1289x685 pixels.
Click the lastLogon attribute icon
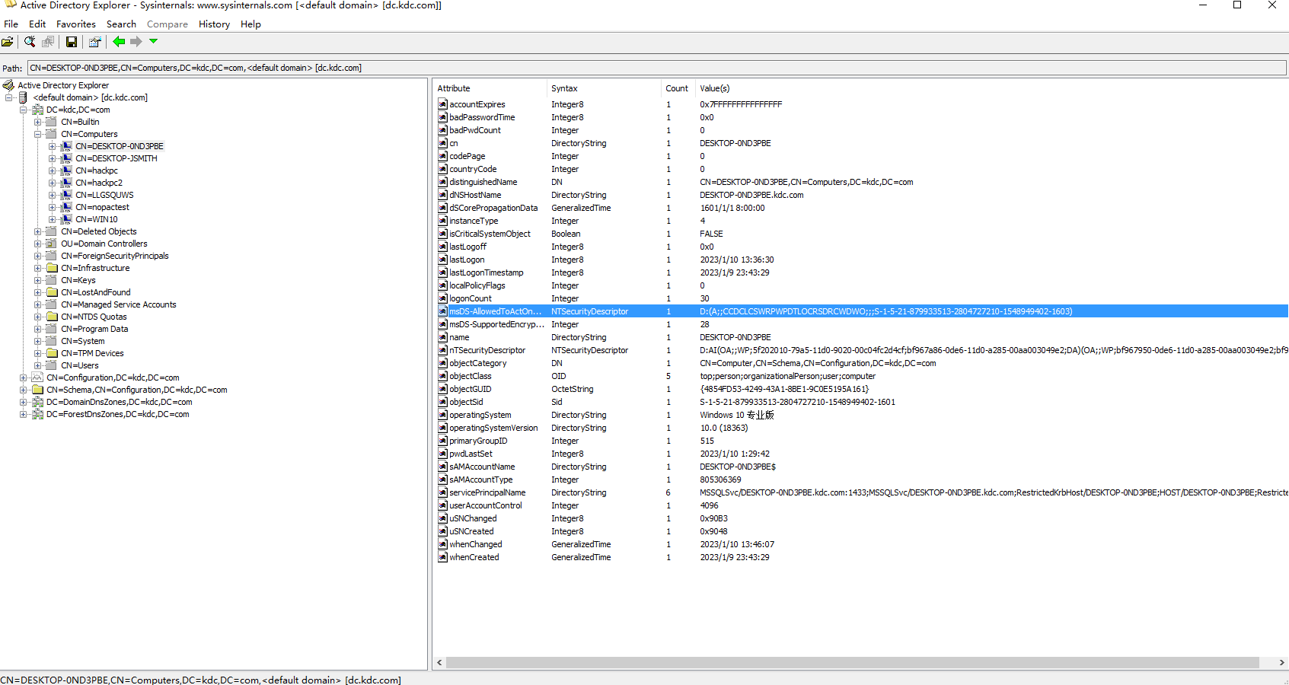(x=442, y=260)
